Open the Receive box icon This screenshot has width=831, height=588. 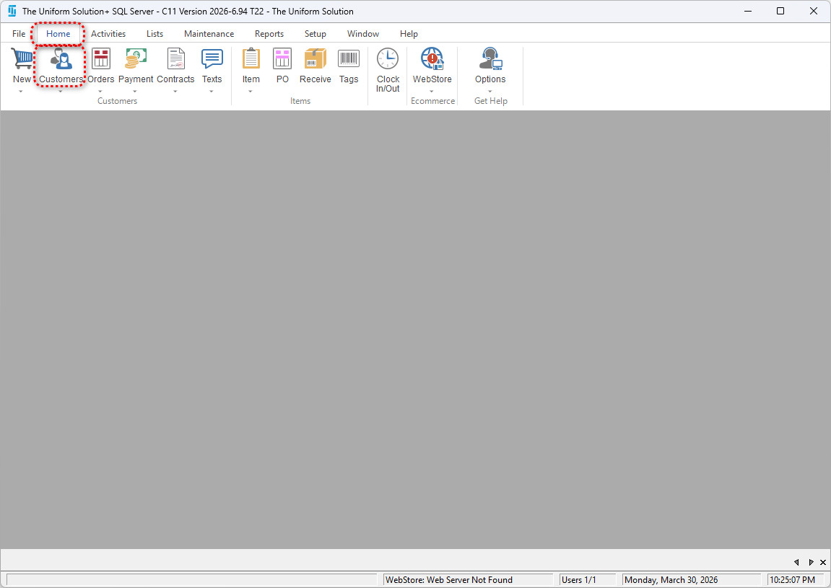[x=315, y=59]
